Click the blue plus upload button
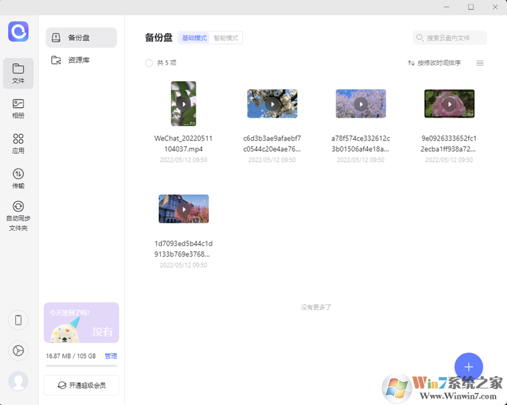Image resolution: width=507 pixels, height=405 pixels. click(x=468, y=367)
